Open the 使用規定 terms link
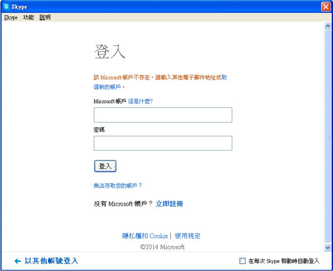This screenshot has height=271, width=333. (x=187, y=236)
